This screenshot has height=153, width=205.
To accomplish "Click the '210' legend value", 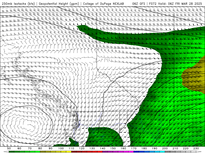I will [x=175, y=148].
